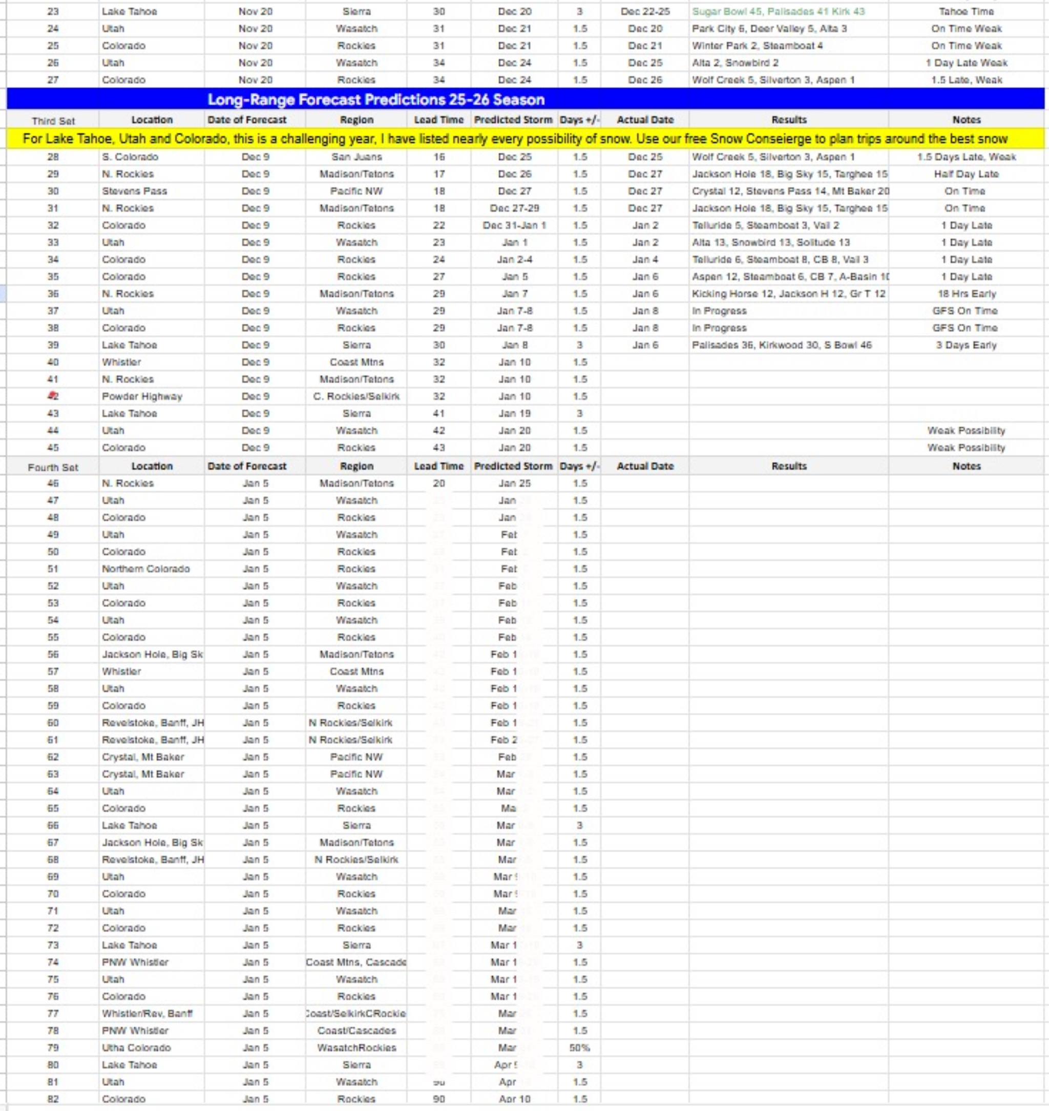Select the S. Colorado cell in row 28
Viewport: 1049px width, 1111px height.
tap(130, 157)
